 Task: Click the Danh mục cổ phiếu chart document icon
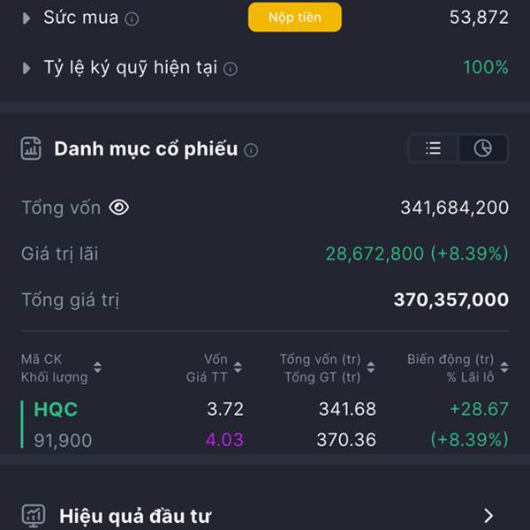[x=31, y=148]
